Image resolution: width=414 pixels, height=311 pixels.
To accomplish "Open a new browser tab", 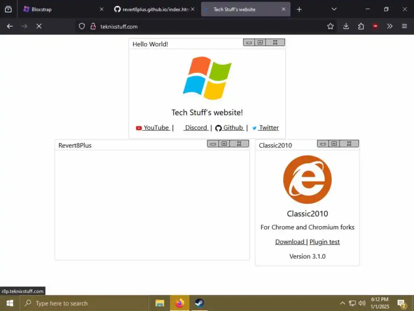I will pyautogui.click(x=299, y=10).
